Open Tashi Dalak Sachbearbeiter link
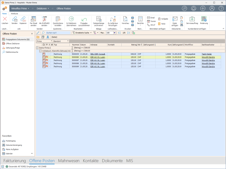This screenshot has height=169, width=226. 206,54
